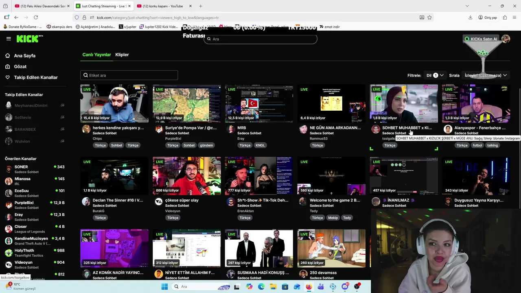Open File Explorer from taskbar
Viewport: 521px width, 293px height.
point(273,286)
